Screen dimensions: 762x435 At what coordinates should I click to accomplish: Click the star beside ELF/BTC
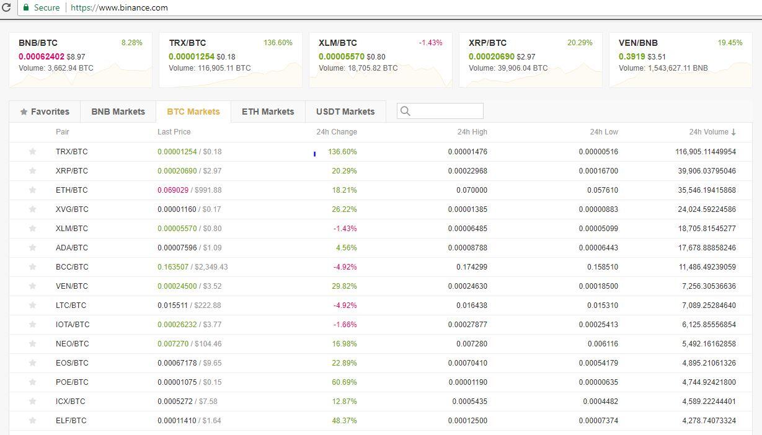[x=32, y=420]
